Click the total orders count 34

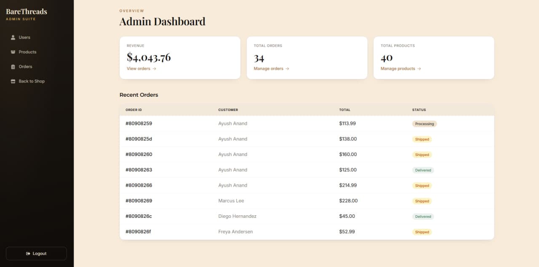(259, 58)
